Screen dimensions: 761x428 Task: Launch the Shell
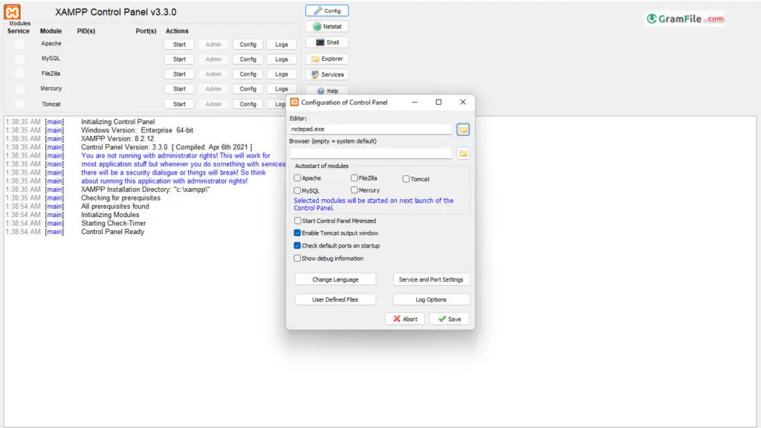327,42
